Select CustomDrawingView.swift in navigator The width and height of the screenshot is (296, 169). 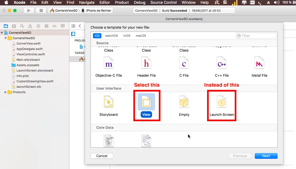[35, 82]
